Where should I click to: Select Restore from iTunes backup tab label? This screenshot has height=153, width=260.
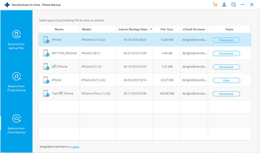click(16, 88)
